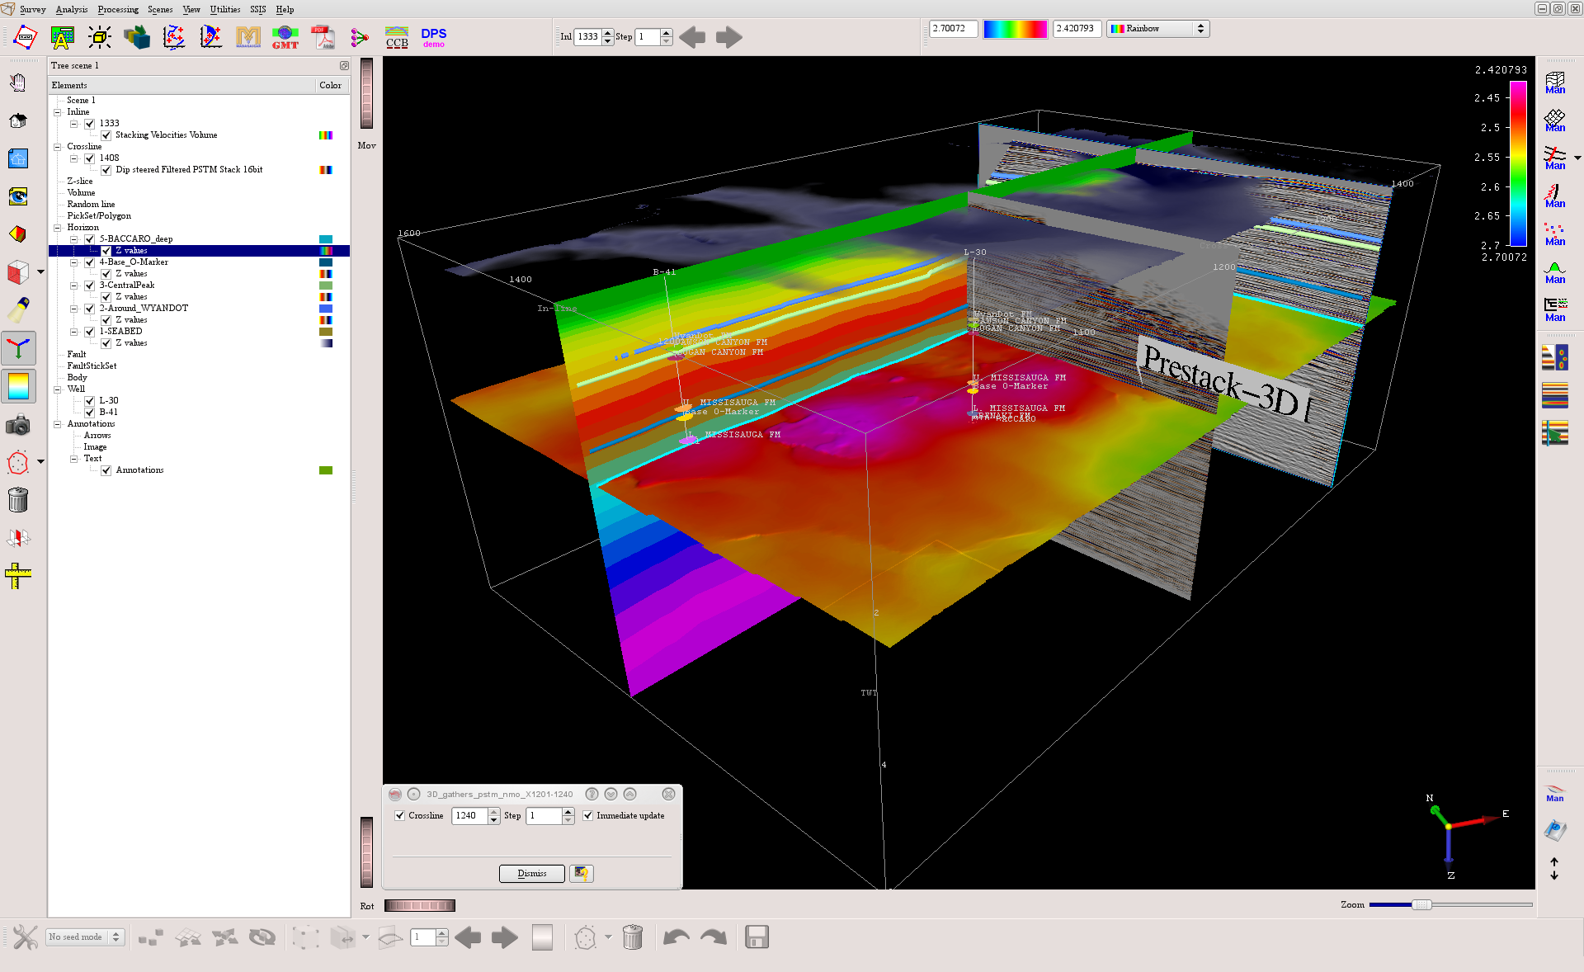Open the Analysis menu
Image resolution: width=1584 pixels, height=972 pixels.
pyautogui.click(x=72, y=9)
